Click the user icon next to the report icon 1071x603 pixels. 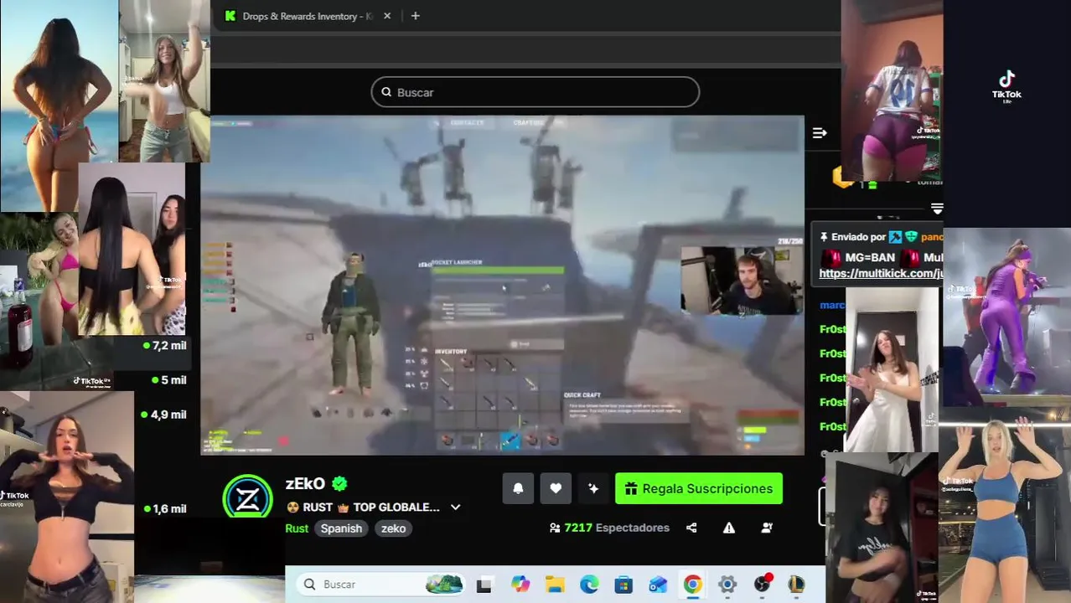coord(767,528)
